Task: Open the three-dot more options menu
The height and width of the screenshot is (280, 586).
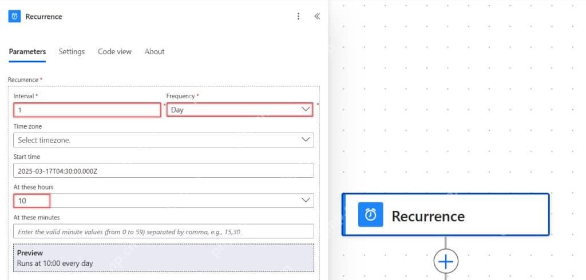Action: (x=298, y=17)
